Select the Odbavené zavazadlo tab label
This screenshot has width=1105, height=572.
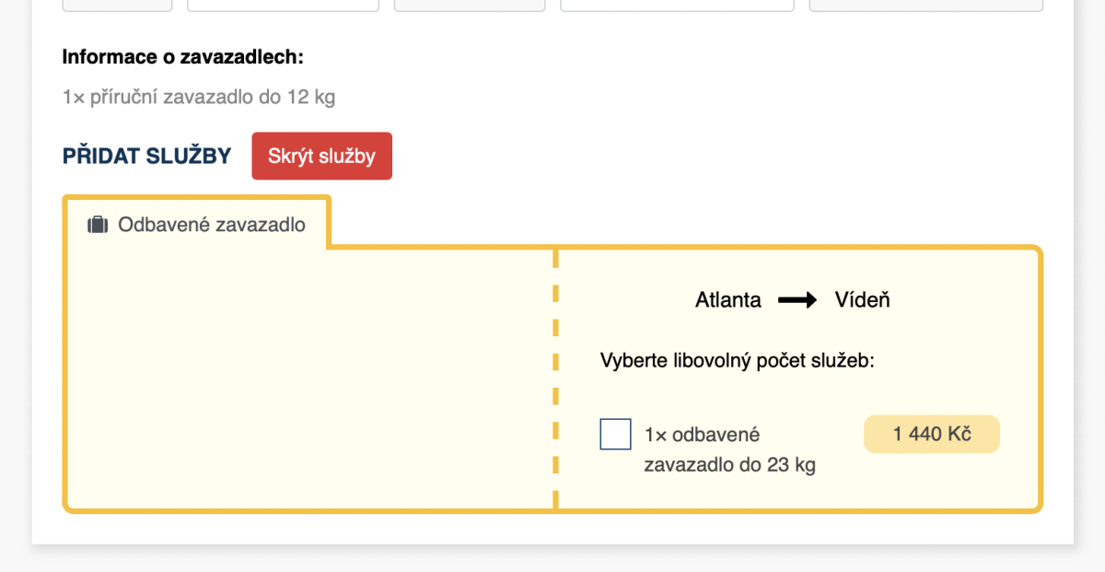pyautogui.click(x=211, y=225)
